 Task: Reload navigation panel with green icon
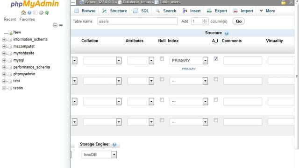[x=47, y=13]
